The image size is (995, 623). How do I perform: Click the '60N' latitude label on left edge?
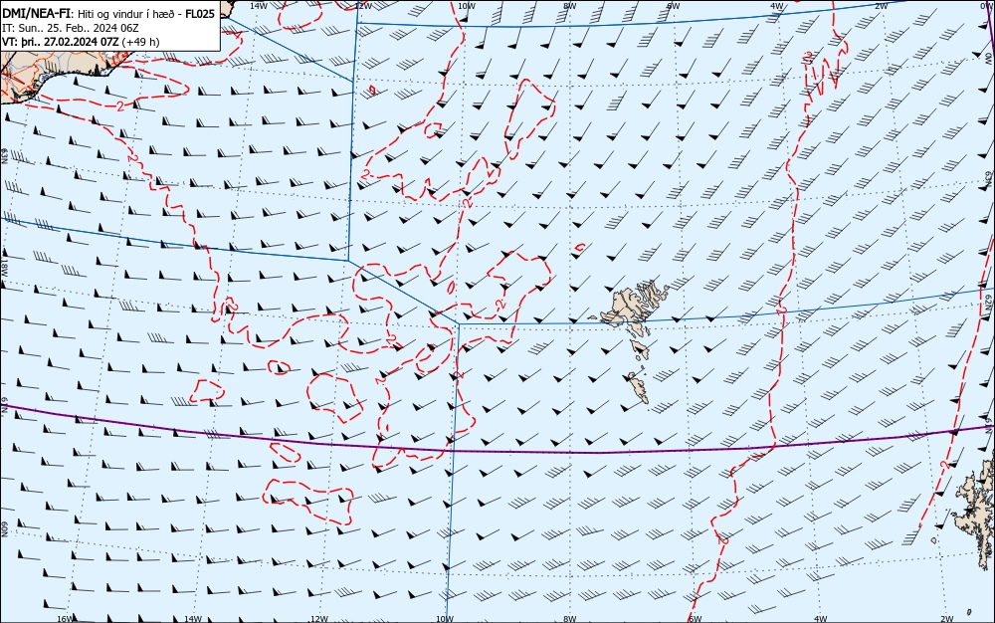click(4, 529)
